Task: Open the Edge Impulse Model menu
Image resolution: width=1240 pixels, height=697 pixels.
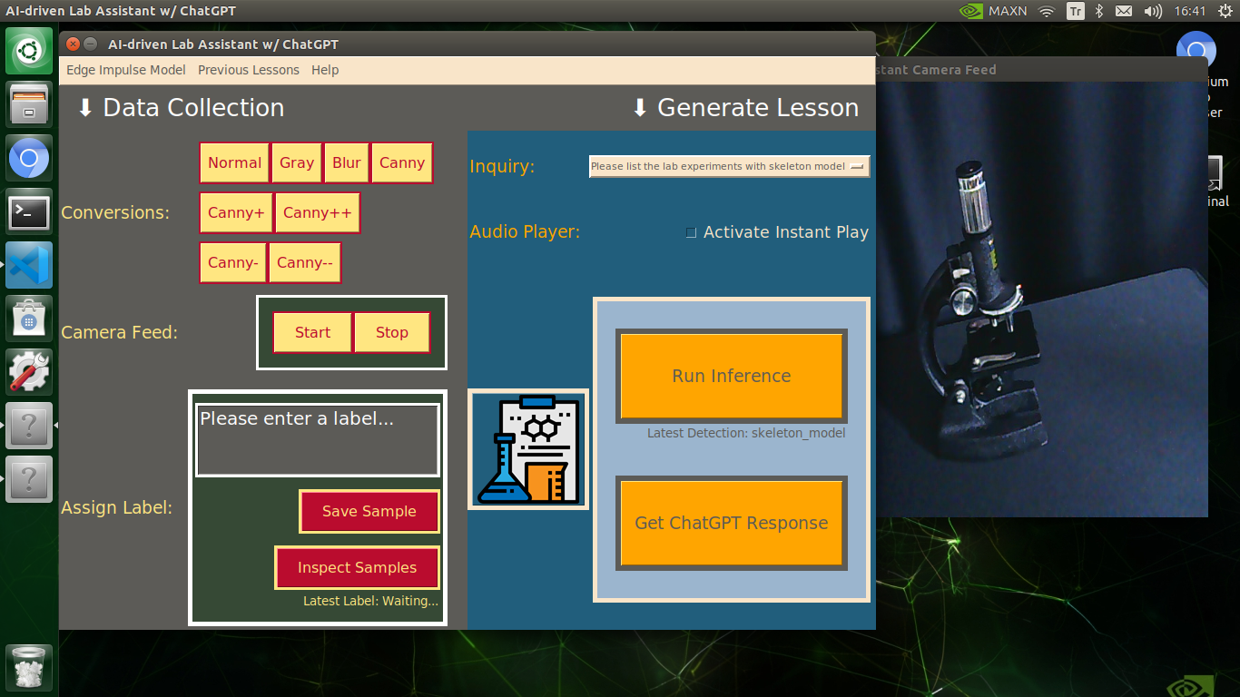Action: point(126,70)
